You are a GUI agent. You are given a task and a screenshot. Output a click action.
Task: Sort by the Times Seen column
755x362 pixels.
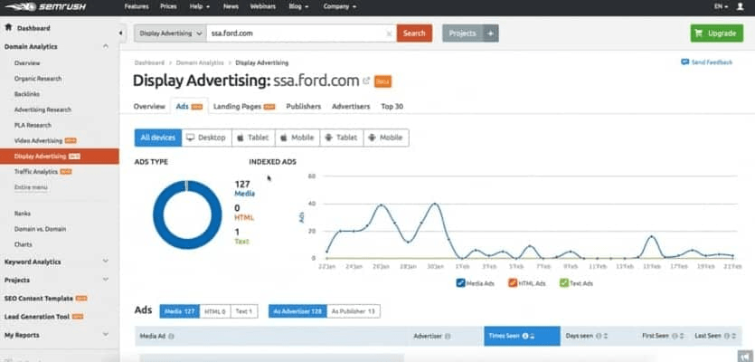522,336
